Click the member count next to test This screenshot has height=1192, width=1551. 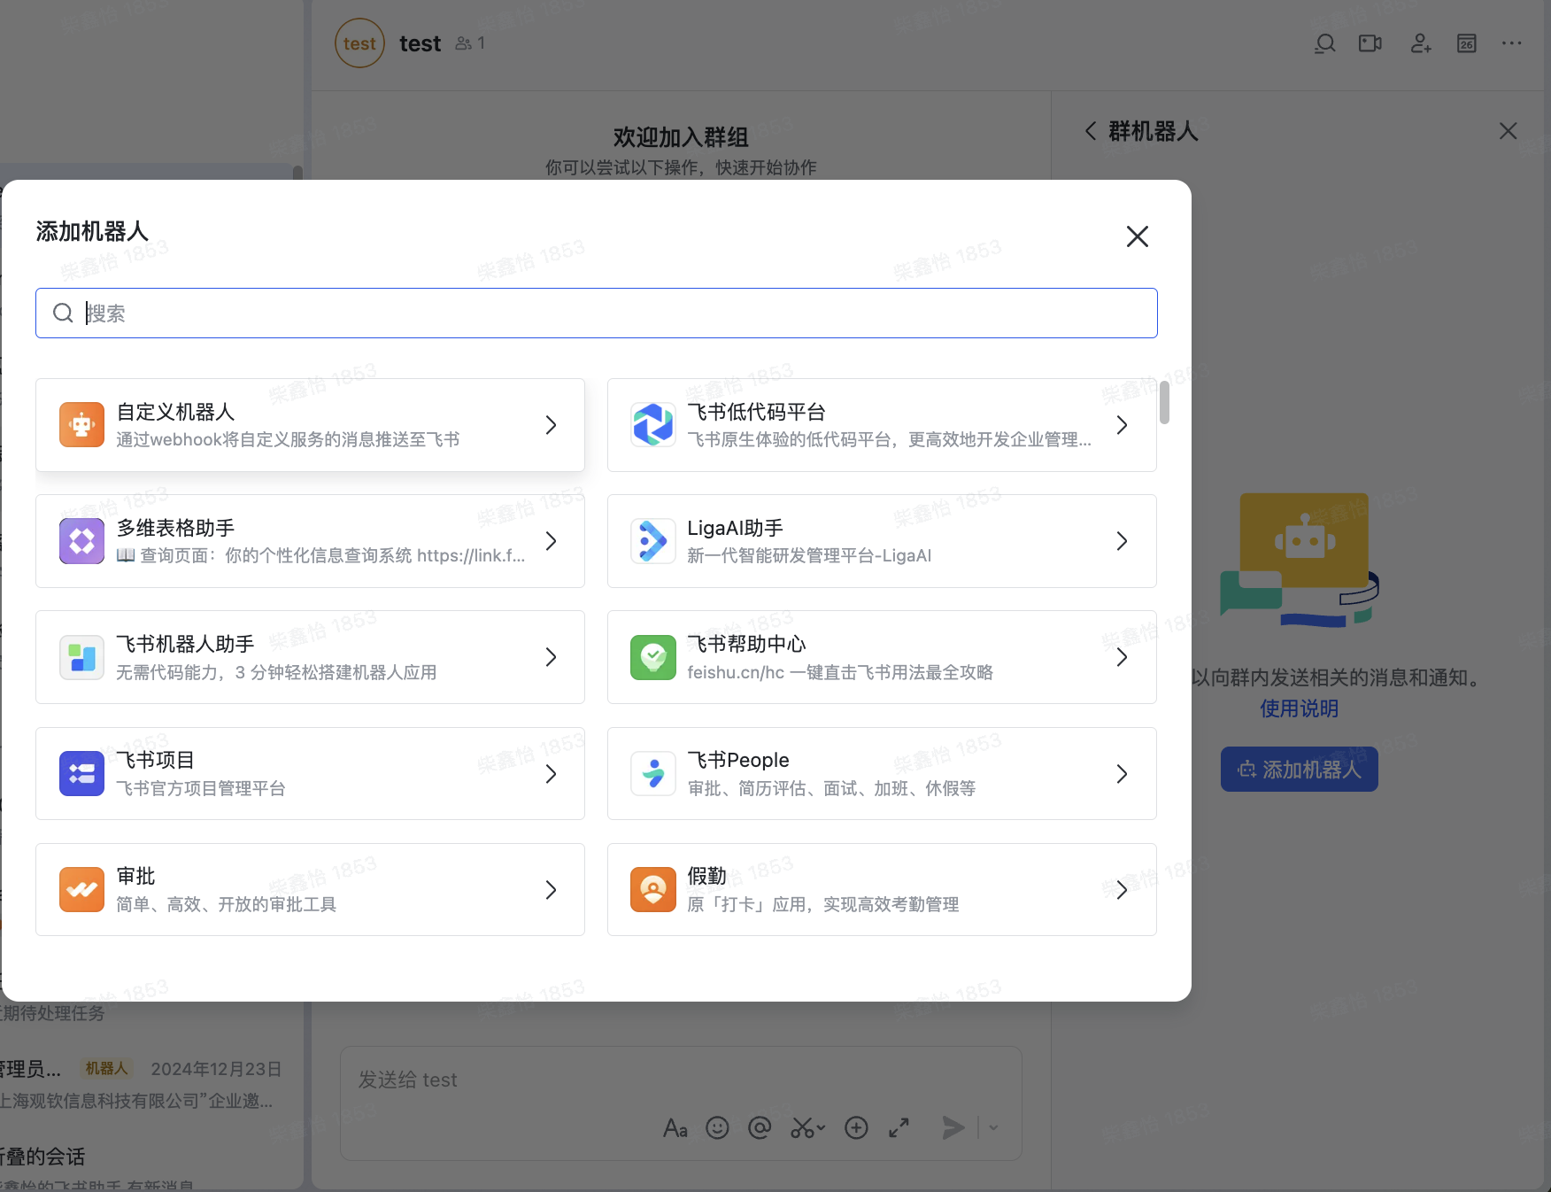coord(470,43)
